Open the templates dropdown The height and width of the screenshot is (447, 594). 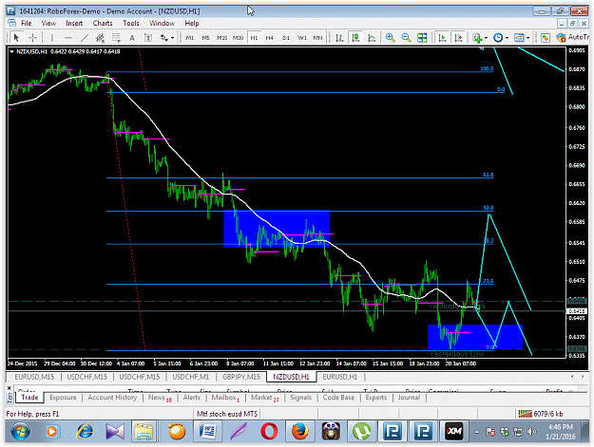(522, 37)
